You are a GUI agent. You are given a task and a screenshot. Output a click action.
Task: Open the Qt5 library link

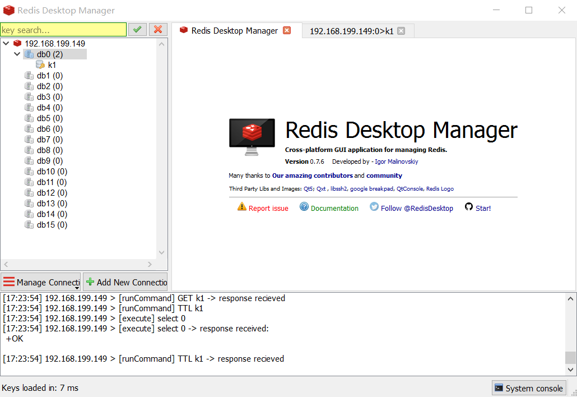click(308, 189)
